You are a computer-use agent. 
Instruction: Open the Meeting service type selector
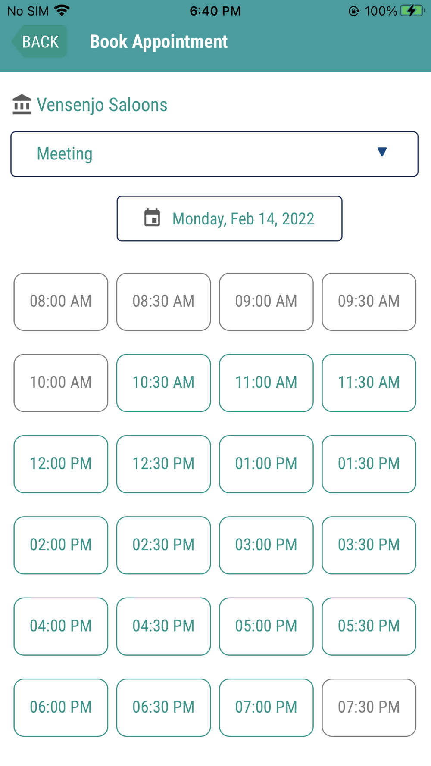click(x=215, y=154)
